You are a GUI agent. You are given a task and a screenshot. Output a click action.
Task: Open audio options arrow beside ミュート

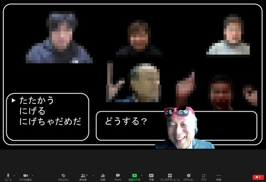[14, 175]
